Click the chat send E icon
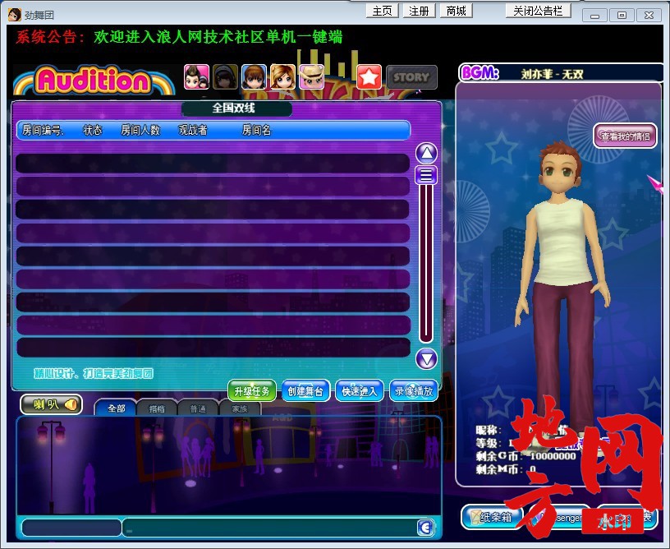 pos(425,528)
